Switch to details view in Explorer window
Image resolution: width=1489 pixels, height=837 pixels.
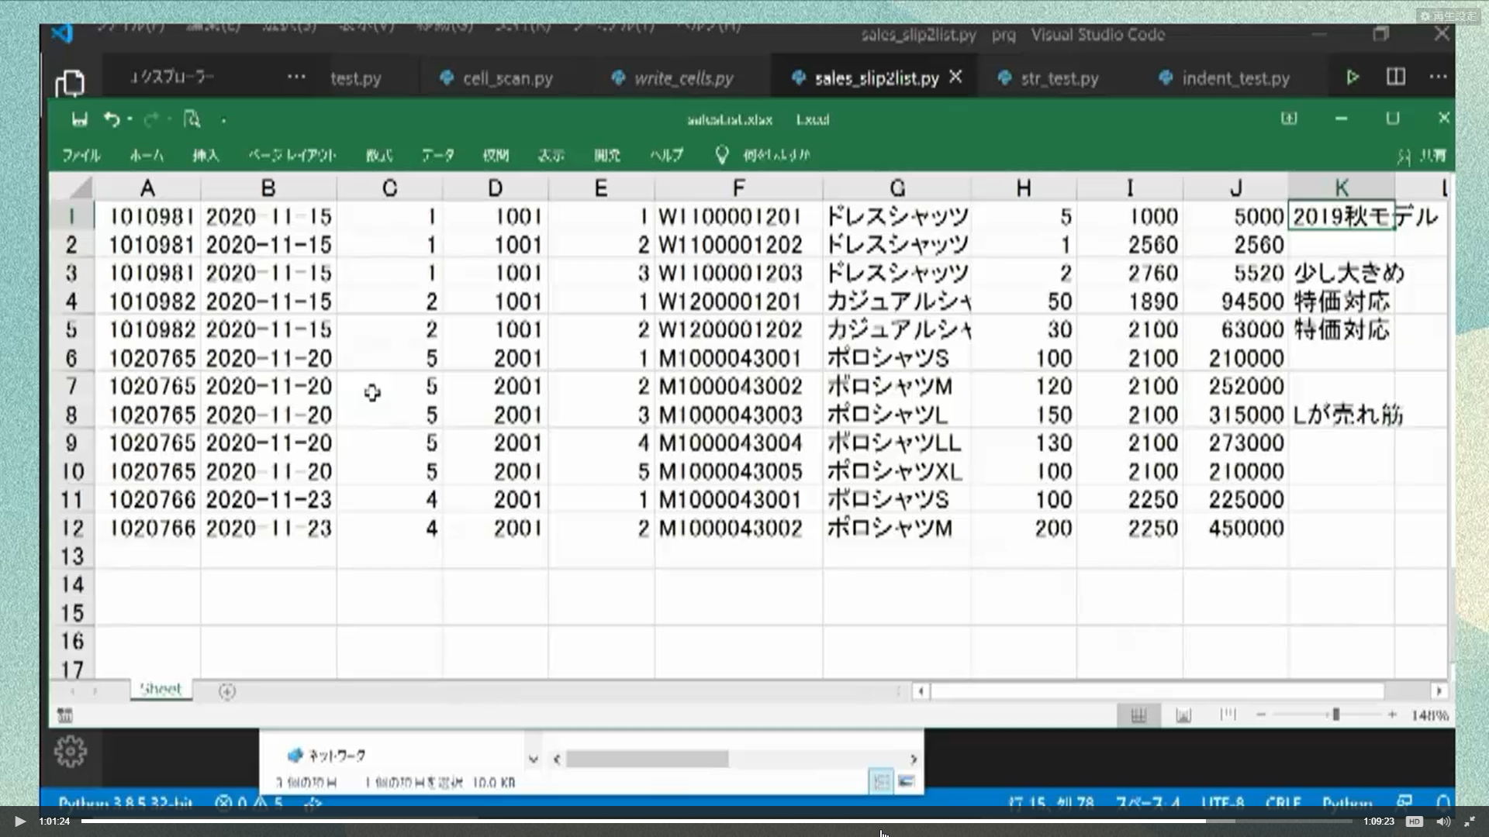click(882, 782)
